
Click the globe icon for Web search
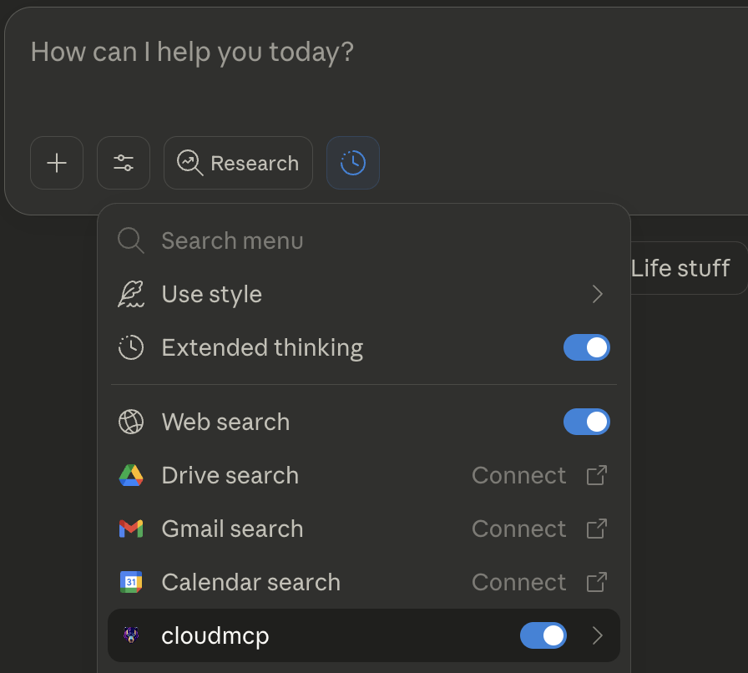coord(131,422)
